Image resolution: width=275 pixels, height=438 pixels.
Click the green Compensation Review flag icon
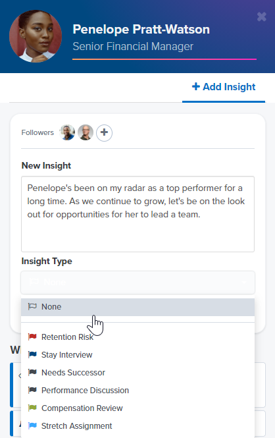pos(32,408)
